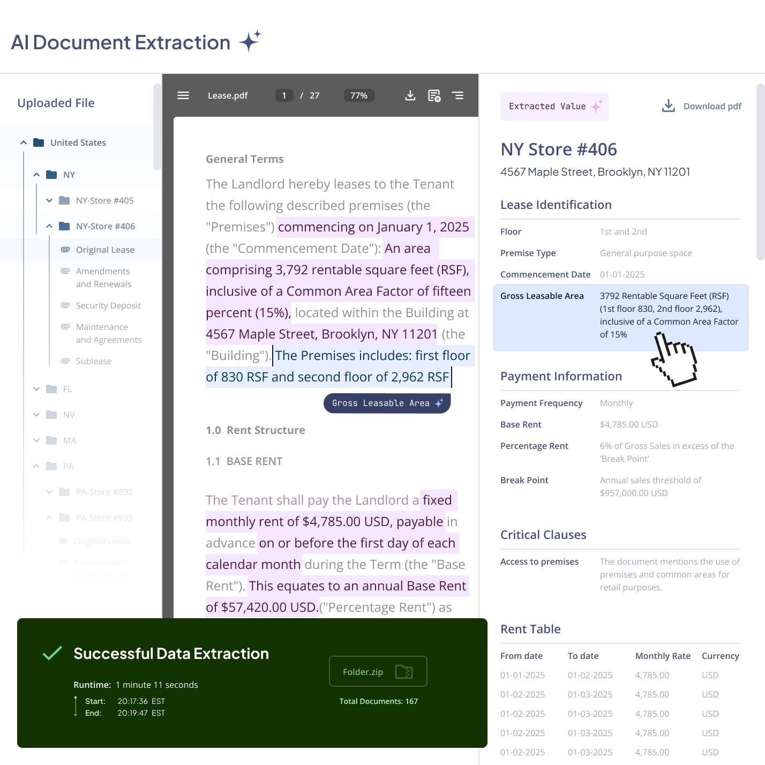The height and width of the screenshot is (765, 765).
Task: Collapse the NY folder chevron
Action: click(36, 175)
